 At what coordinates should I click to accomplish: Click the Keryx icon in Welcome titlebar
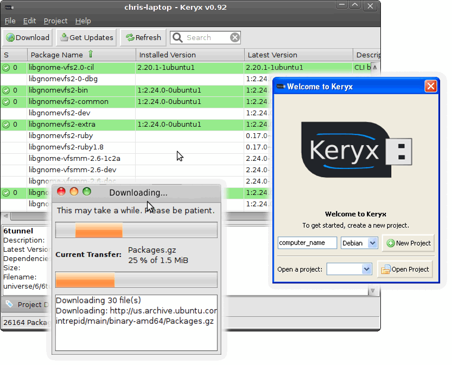click(281, 86)
